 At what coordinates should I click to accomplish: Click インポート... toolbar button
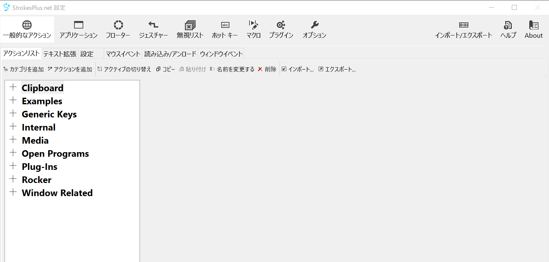tap(298, 69)
